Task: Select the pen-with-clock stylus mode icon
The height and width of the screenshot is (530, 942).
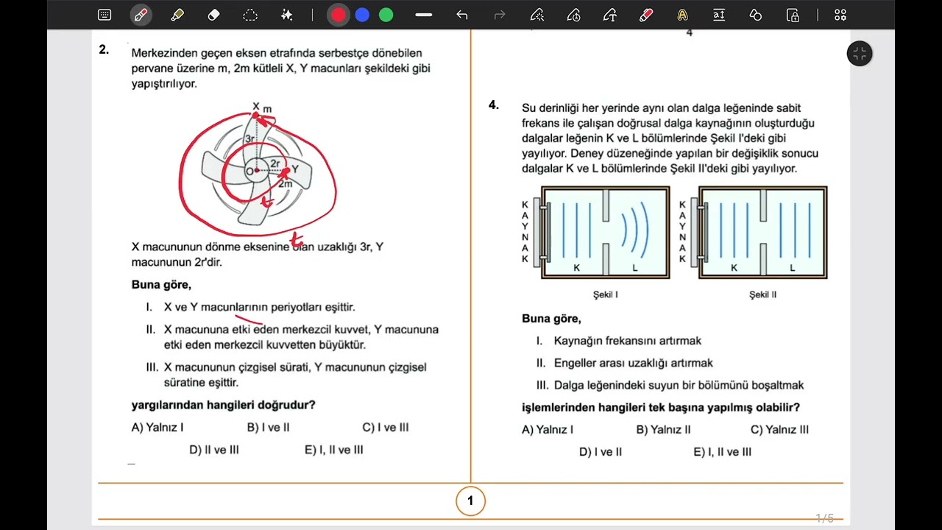Action: point(573,15)
